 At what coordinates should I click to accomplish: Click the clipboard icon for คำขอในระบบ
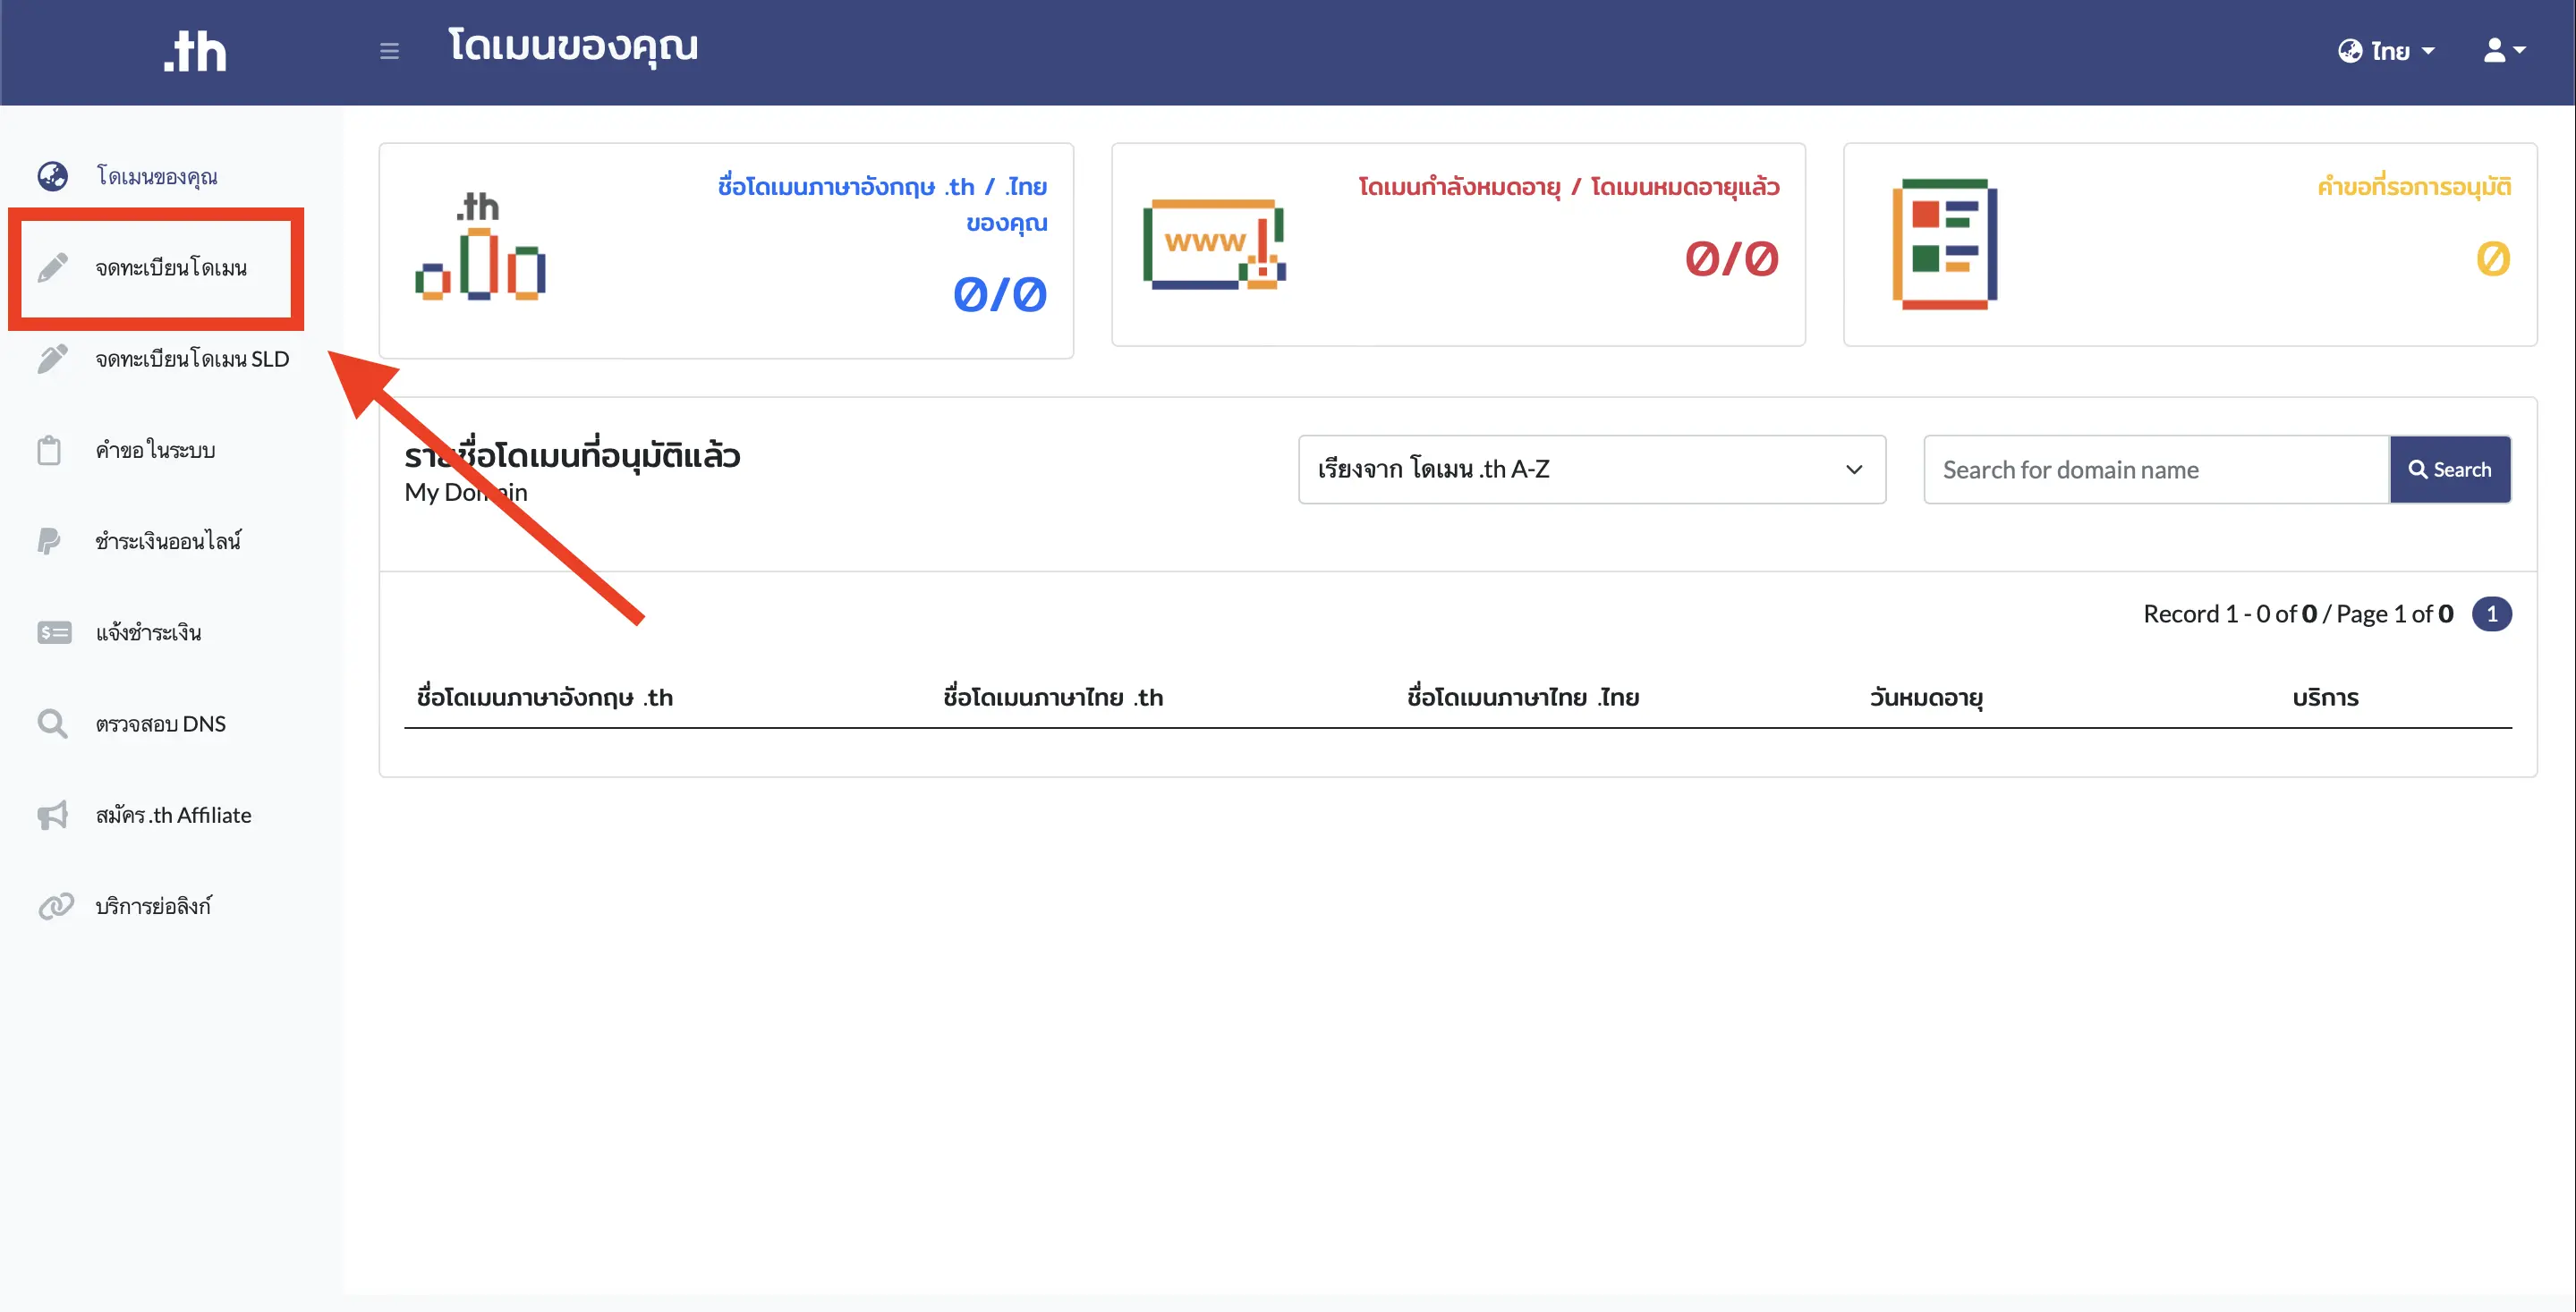click(50, 450)
